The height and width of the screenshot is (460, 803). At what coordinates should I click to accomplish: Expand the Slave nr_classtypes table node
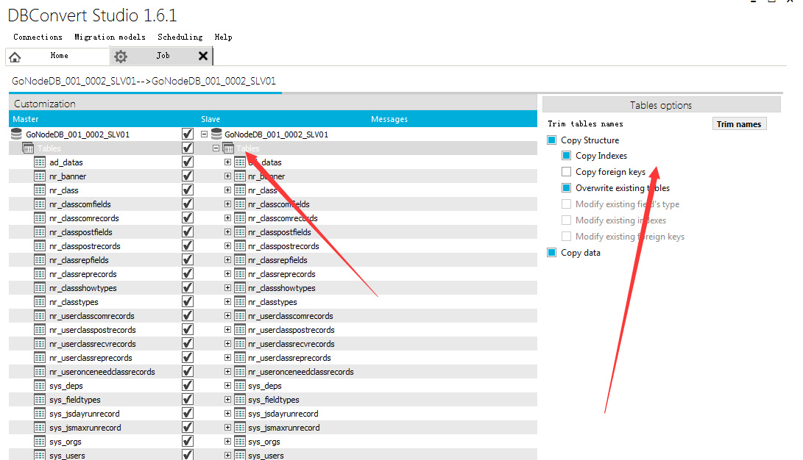click(x=228, y=301)
